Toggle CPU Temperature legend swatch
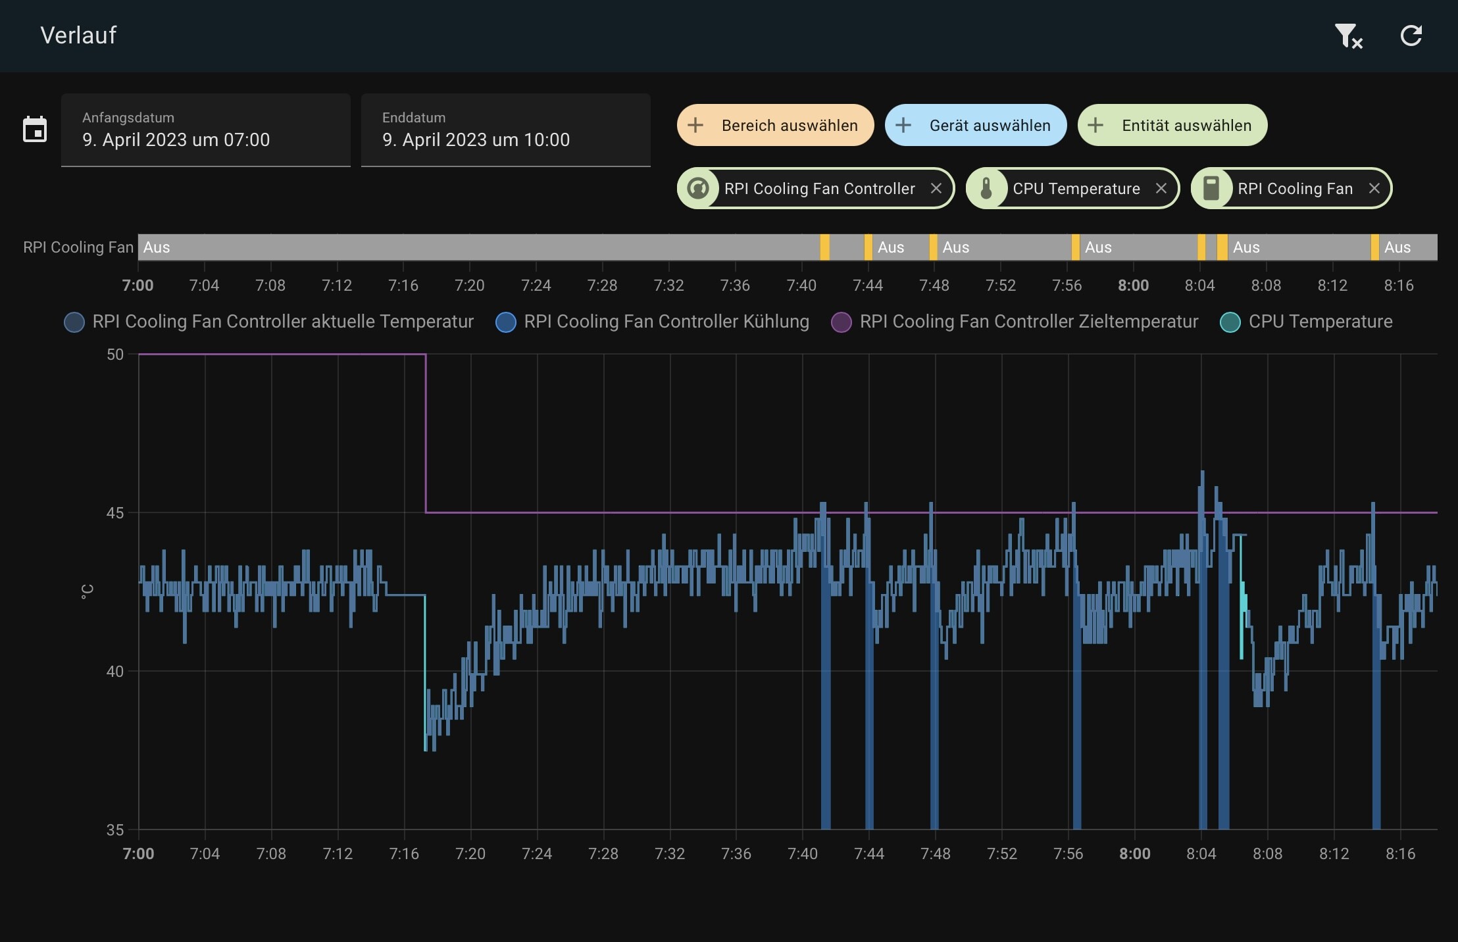Screen dimensions: 1458x942 click(x=1230, y=322)
